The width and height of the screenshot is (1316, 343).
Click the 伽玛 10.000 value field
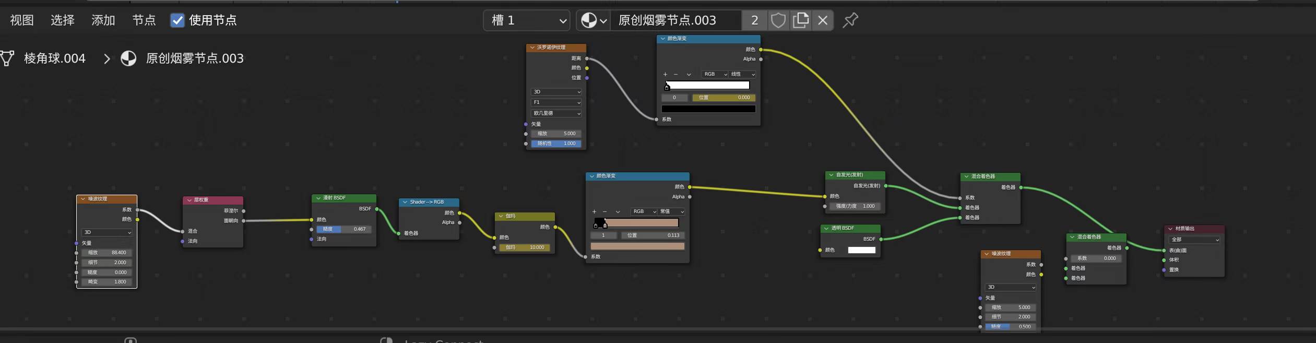click(x=525, y=247)
